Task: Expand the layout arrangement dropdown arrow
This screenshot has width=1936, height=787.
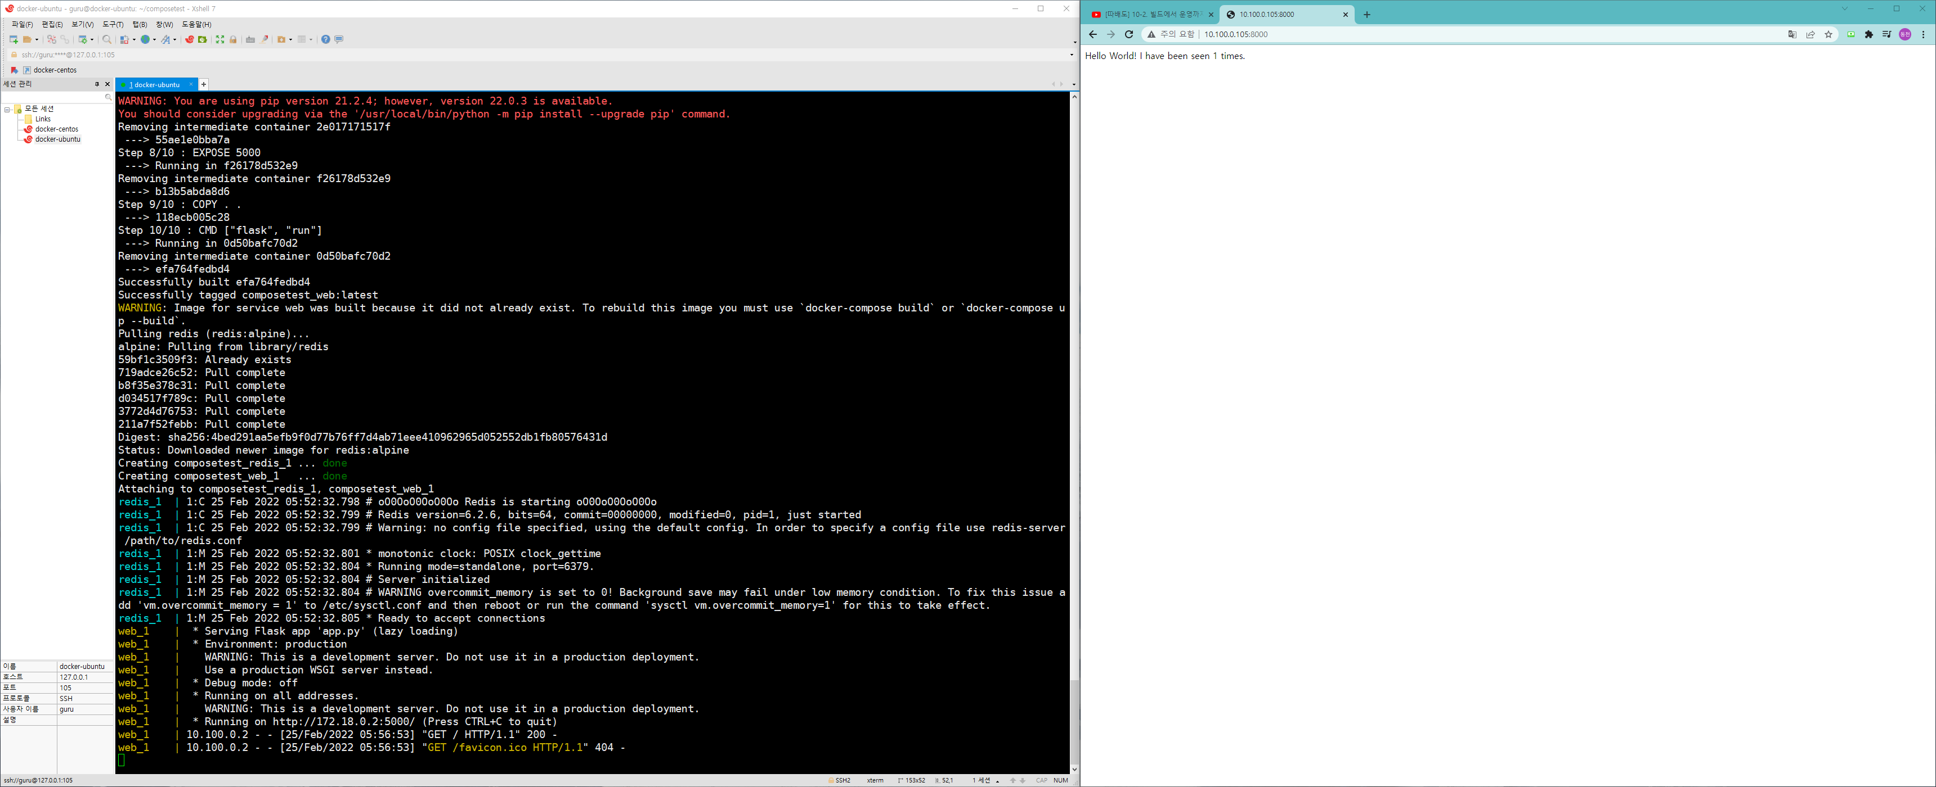Action: 311,39
